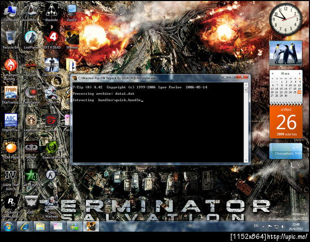
Task: Open Rockstar Games Social Club icon
Action: pos(11,207)
